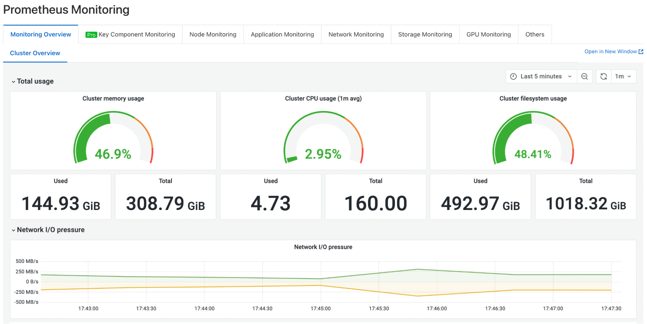This screenshot has width=647, height=324.
Task: Switch to the Storage Monitoring tab
Action: coord(425,35)
